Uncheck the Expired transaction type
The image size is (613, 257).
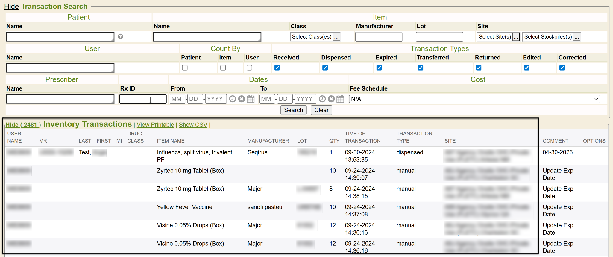tap(379, 68)
